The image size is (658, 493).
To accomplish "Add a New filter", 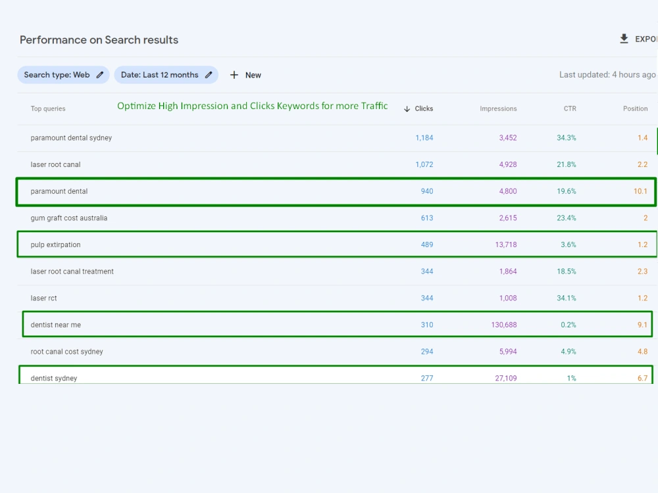I will [x=245, y=75].
